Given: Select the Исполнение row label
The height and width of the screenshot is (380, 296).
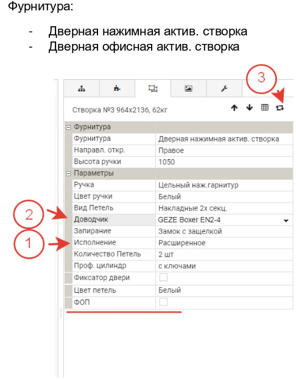Looking at the screenshot, I should tap(95, 243).
